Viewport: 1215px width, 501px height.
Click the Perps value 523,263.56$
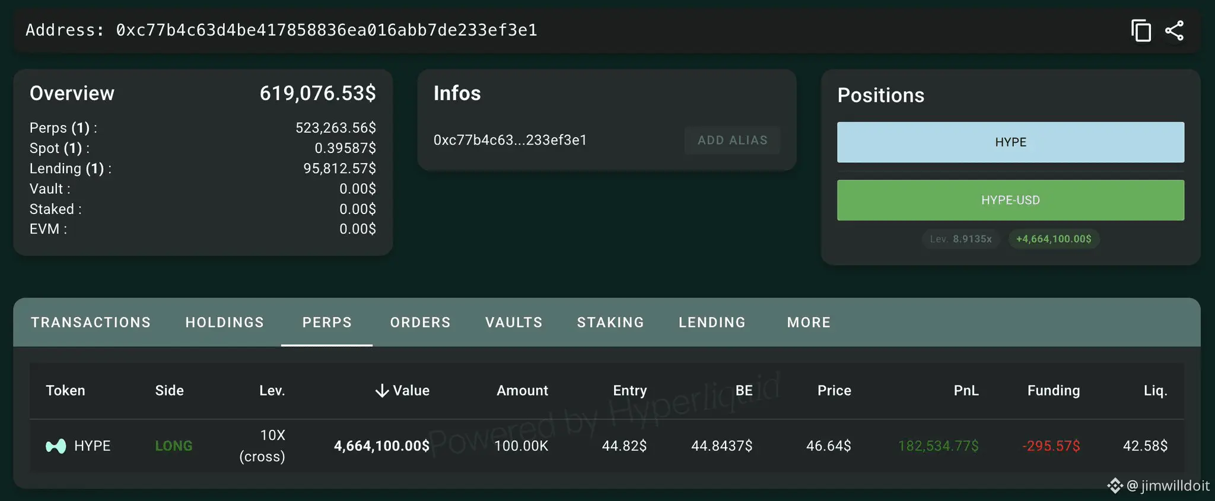click(x=336, y=128)
